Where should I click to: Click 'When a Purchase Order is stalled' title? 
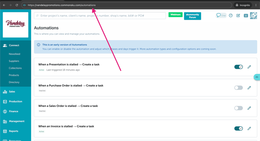71,86
